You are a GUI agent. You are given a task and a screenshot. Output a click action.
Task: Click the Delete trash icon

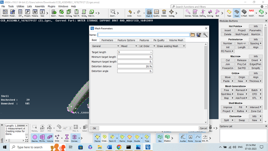pos(164,13)
